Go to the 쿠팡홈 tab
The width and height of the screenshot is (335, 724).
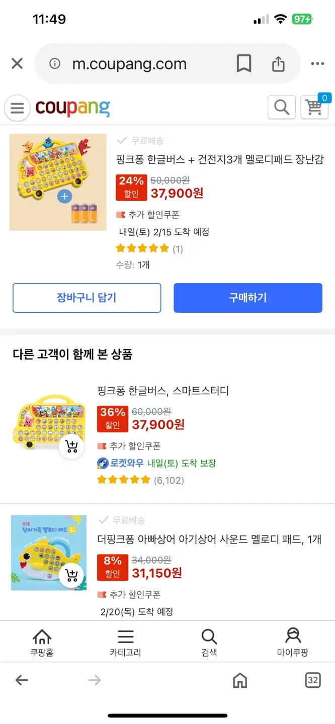click(42, 643)
